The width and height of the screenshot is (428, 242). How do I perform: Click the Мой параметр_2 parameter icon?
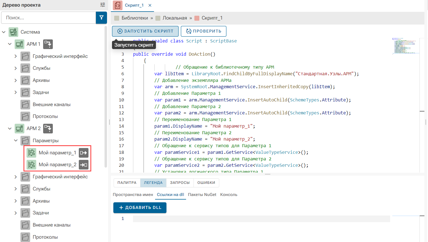pyautogui.click(x=32, y=165)
